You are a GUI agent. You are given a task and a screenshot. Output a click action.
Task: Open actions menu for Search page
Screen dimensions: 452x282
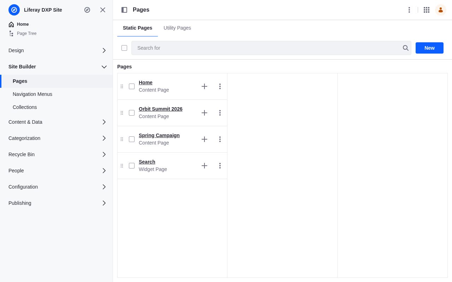(220, 166)
